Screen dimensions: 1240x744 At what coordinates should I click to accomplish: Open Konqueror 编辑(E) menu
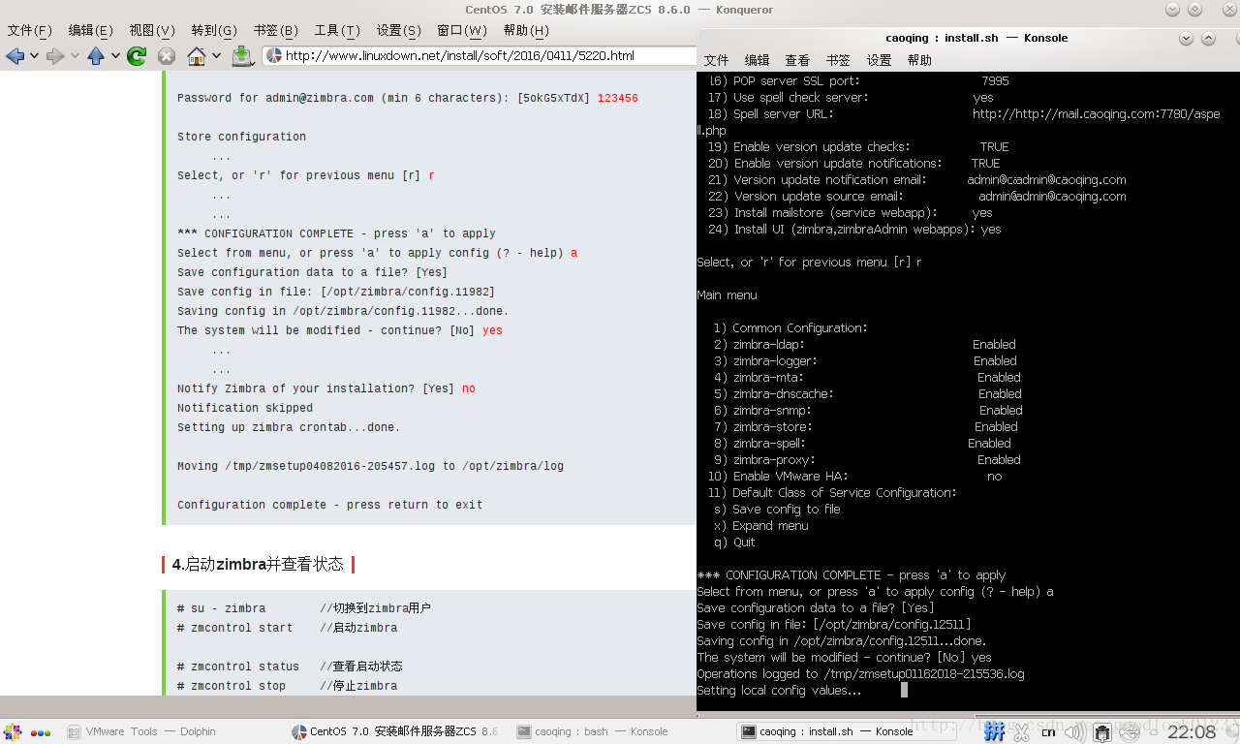tap(91, 31)
